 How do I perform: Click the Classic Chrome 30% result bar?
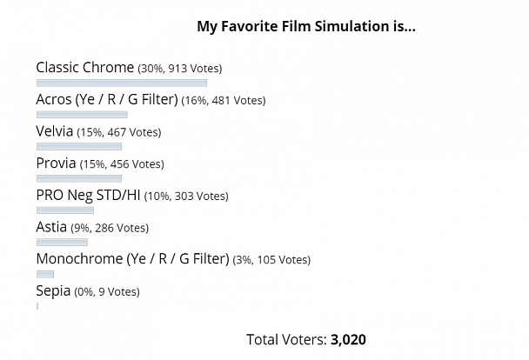122,83
